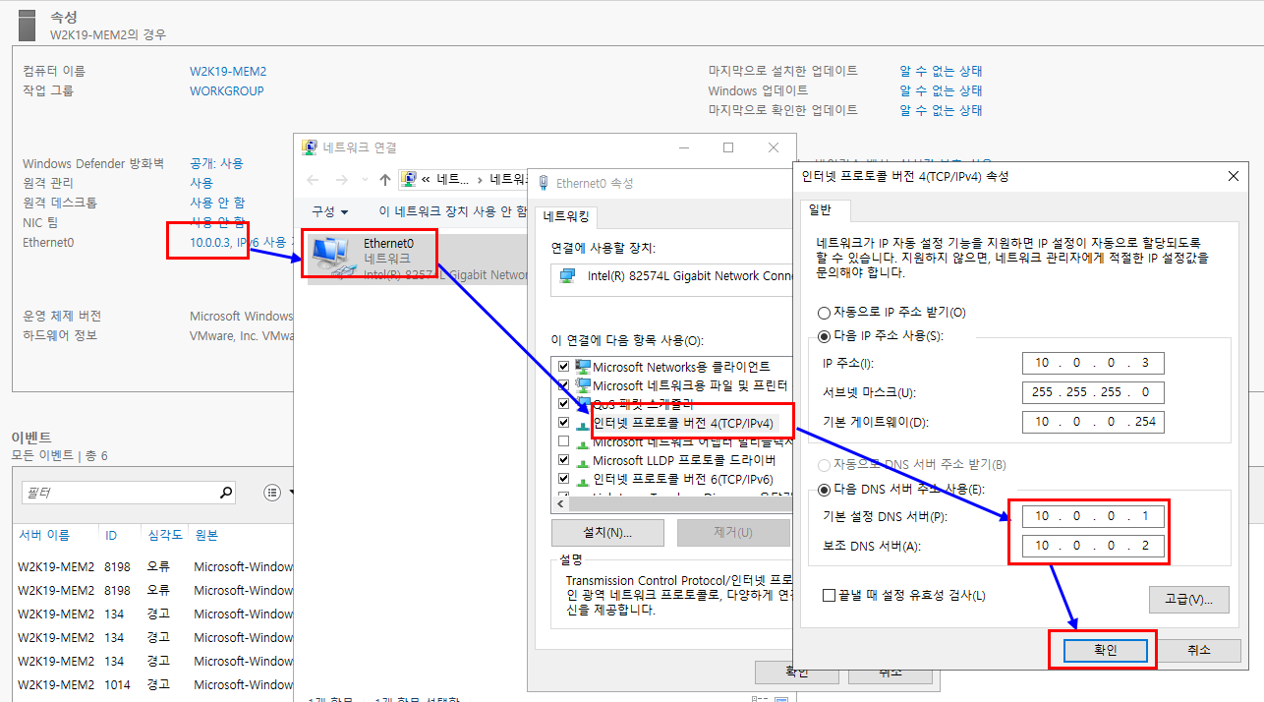1264x702 pixels.
Task: Click the file and printer sharing icon
Action: click(583, 384)
